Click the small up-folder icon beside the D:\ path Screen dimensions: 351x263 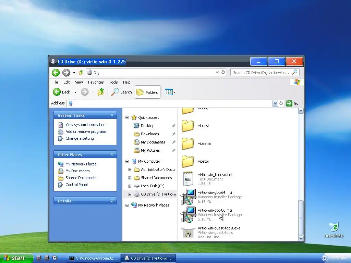point(81,73)
